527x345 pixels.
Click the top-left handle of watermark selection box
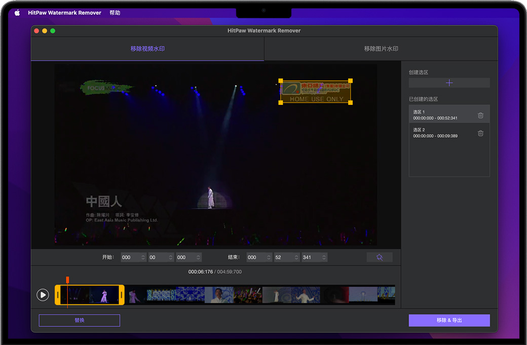coord(281,81)
